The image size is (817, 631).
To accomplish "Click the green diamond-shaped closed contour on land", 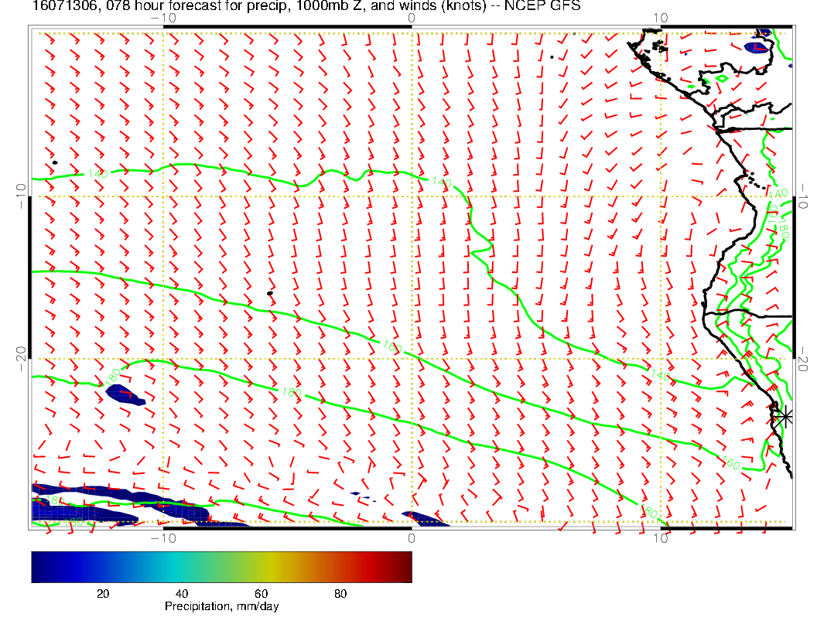I will point(723,79).
